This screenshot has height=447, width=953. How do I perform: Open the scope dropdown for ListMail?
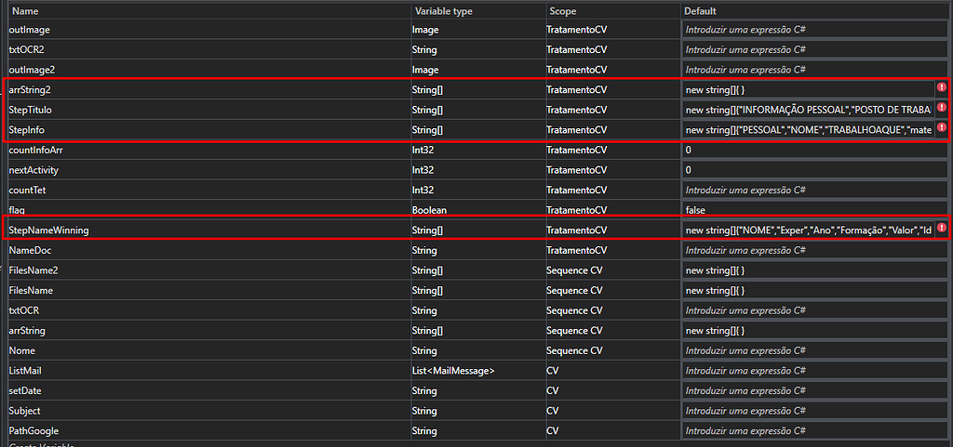(x=612, y=371)
